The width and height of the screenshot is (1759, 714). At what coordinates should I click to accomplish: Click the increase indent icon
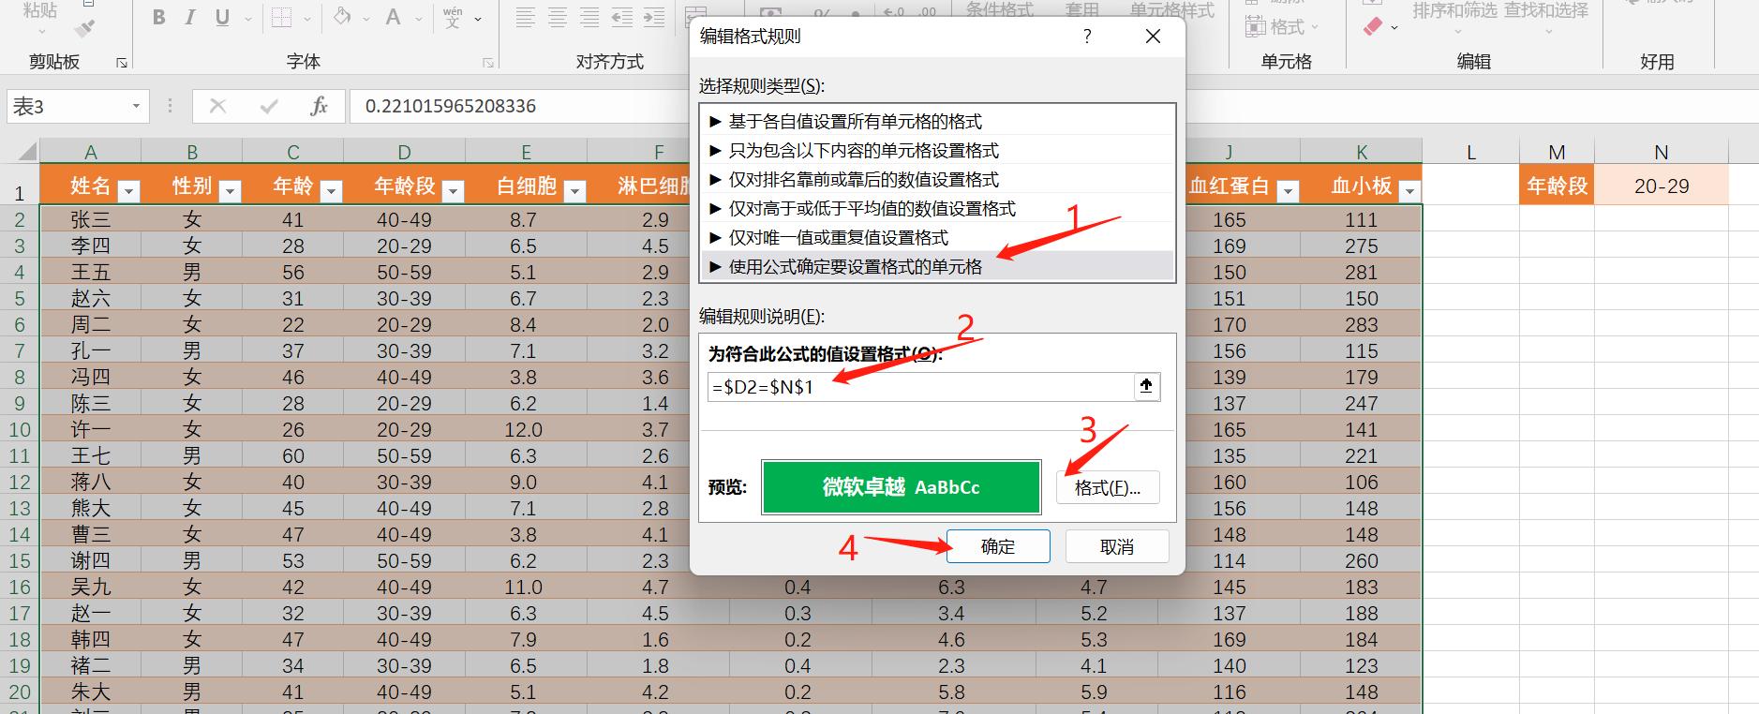pos(654,18)
